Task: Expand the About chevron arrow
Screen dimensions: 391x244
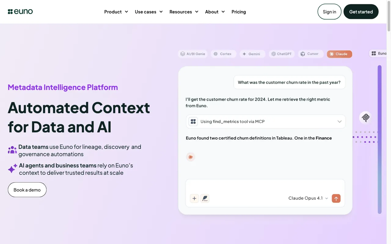Action: pos(223,12)
